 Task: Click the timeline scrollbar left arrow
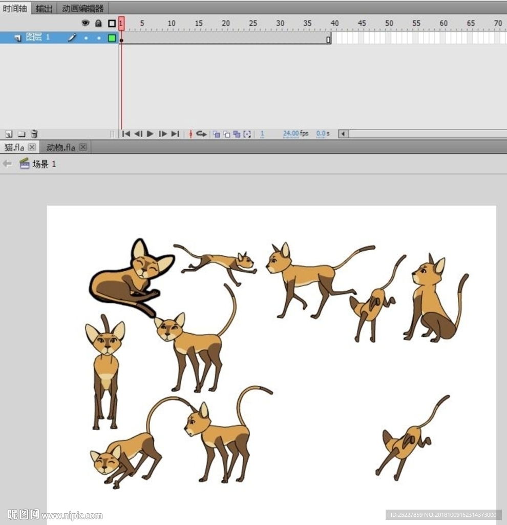pos(343,134)
